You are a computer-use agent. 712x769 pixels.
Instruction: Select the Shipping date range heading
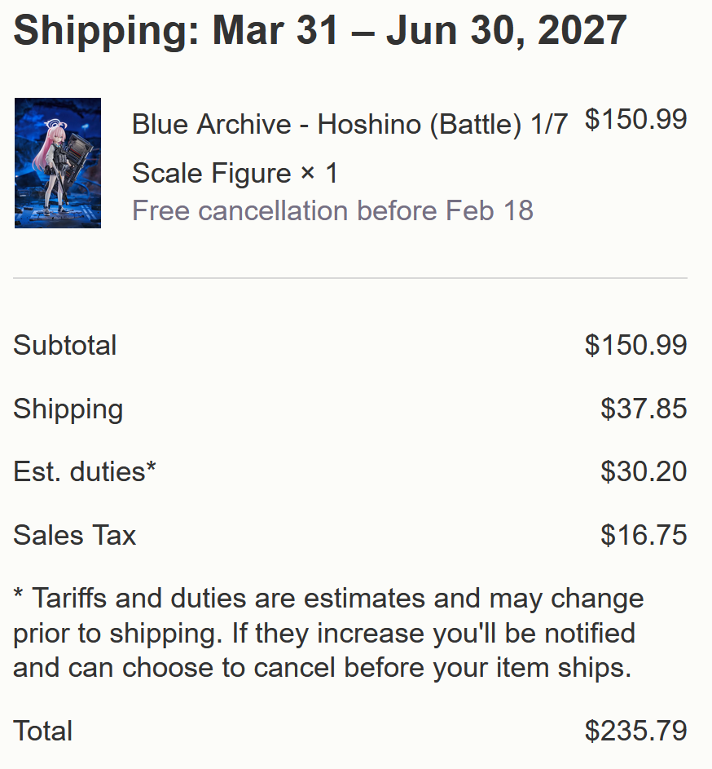point(320,30)
